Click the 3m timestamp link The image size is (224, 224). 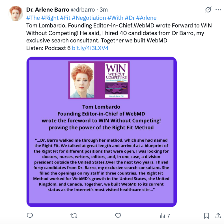104,10
